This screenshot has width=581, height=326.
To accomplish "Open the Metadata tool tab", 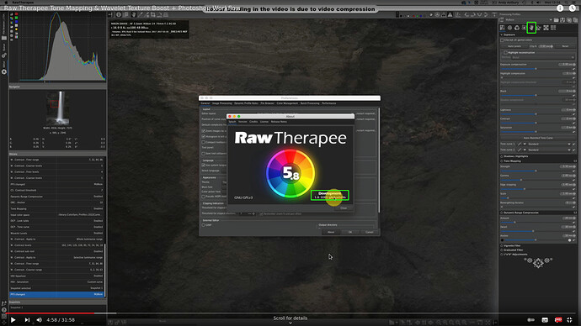I will point(553,28).
